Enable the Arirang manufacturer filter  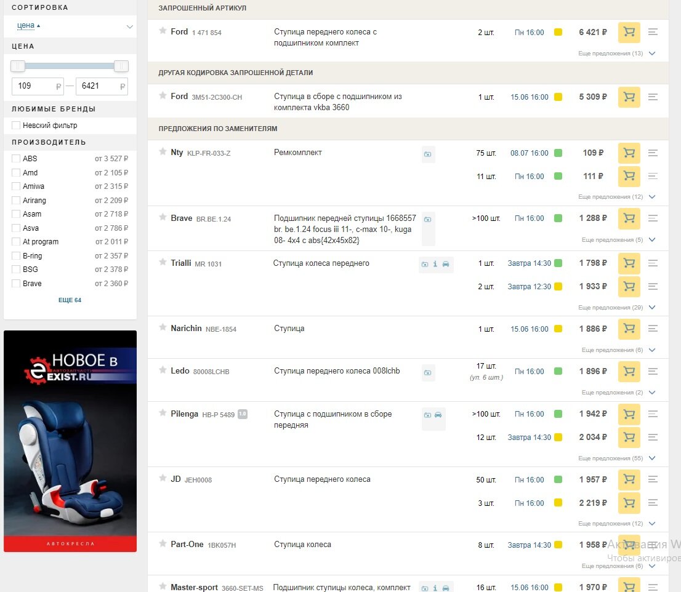[x=16, y=201]
